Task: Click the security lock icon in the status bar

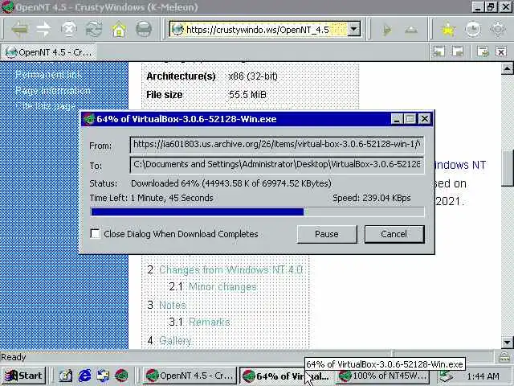Action: tap(504, 357)
